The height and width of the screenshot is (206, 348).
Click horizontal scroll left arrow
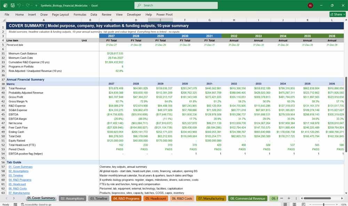pos(302,198)
